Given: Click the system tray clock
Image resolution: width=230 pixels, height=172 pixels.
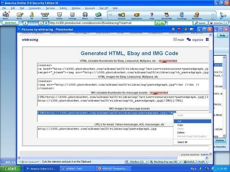Looking at the screenshot, I should [222, 169].
